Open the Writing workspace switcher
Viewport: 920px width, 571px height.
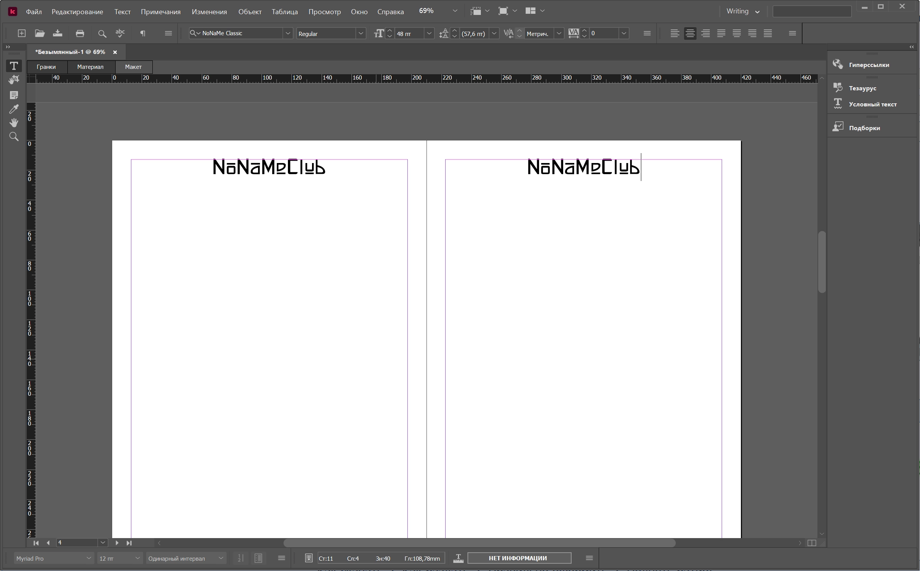tap(743, 11)
